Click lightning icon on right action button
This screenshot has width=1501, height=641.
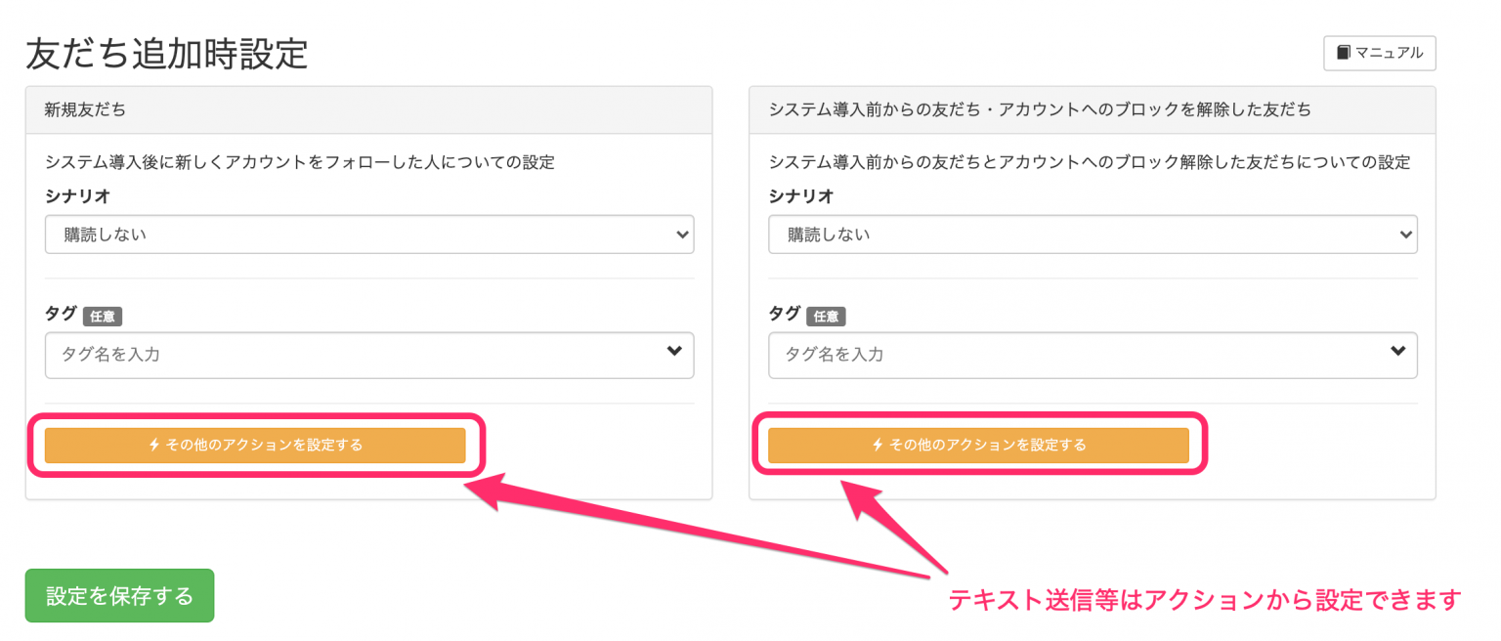(x=877, y=445)
